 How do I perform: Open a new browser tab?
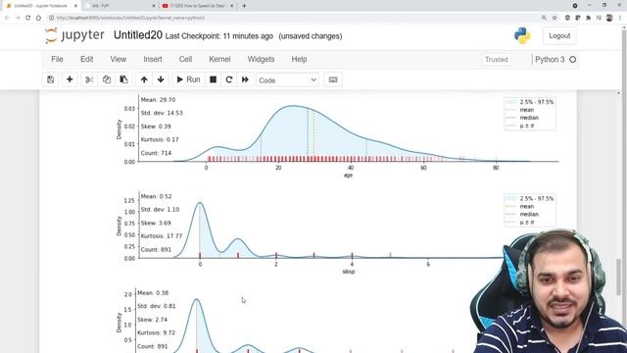coord(244,6)
